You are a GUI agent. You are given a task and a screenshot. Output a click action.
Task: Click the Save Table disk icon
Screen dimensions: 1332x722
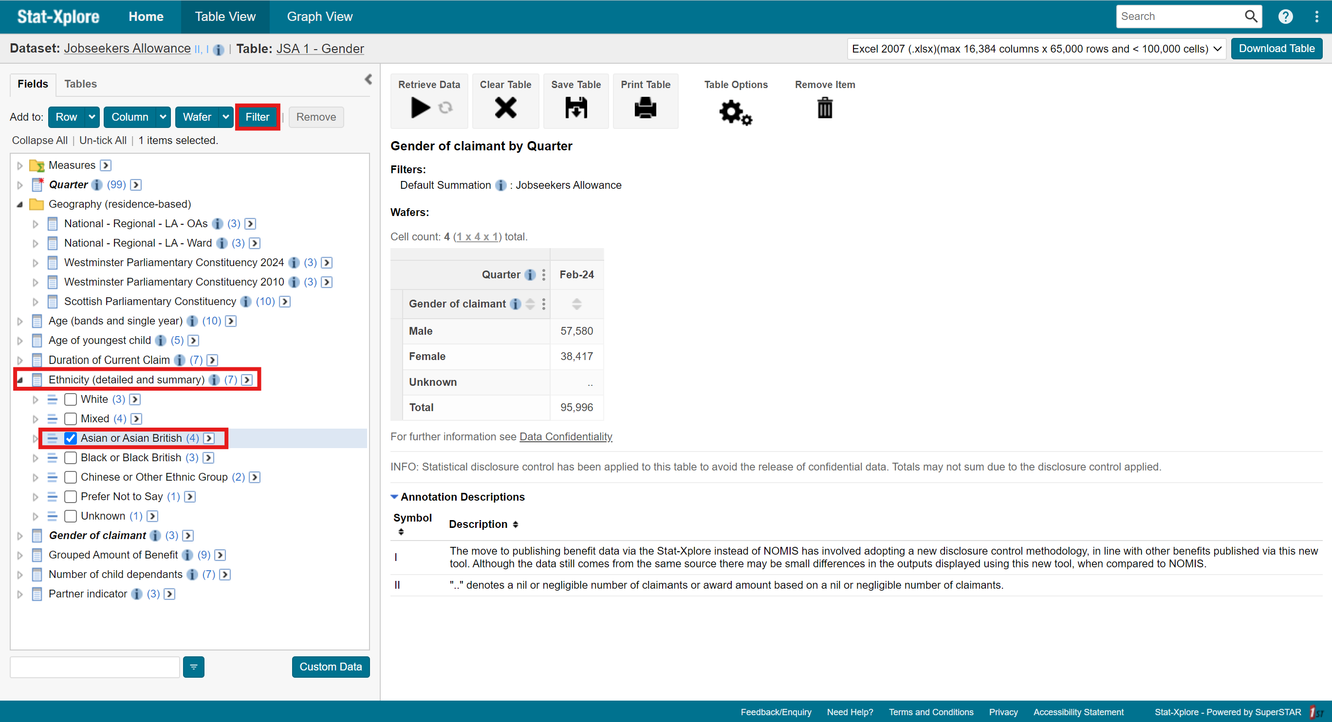point(575,108)
